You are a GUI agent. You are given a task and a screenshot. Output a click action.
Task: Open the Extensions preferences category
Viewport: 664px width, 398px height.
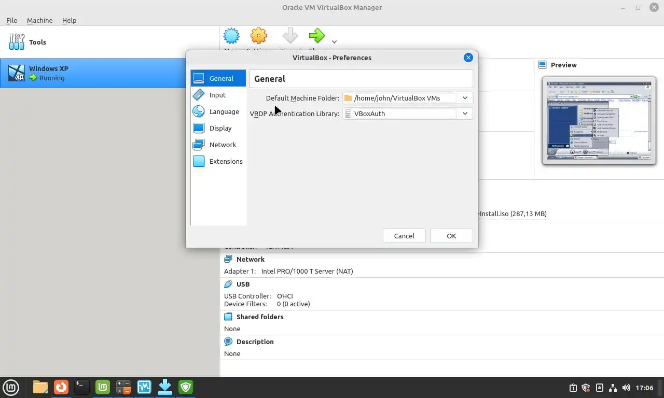[x=218, y=161]
